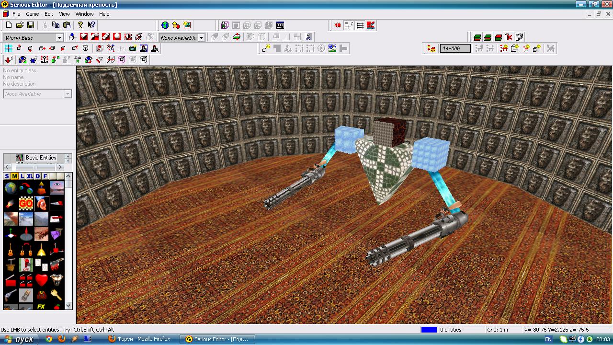Open the Help menu
This screenshot has height=345, width=613.
click(x=104, y=14)
